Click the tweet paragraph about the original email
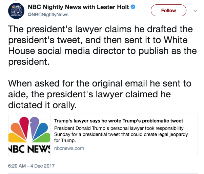The width and height of the screenshot is (204, 174). point(100,94)
